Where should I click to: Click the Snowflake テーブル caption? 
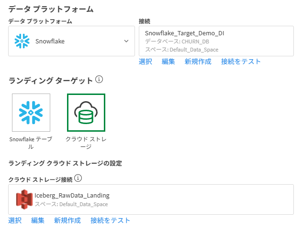tap(31, 143)
